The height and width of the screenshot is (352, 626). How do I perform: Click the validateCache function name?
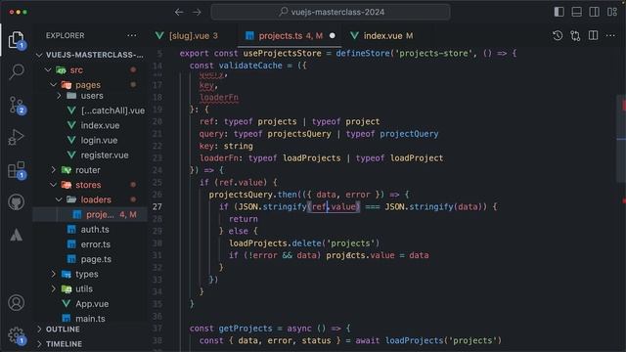tap(250, 66)
